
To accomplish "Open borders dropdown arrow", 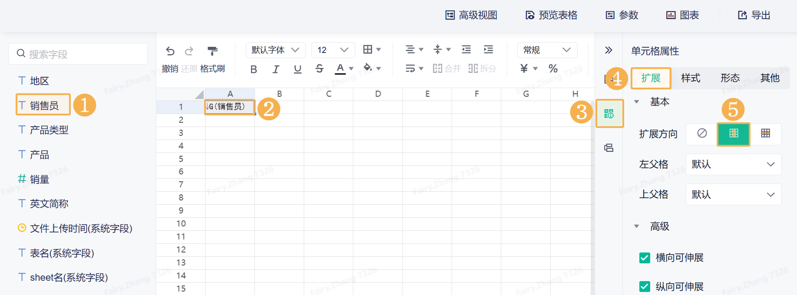I will click(379, 49).
